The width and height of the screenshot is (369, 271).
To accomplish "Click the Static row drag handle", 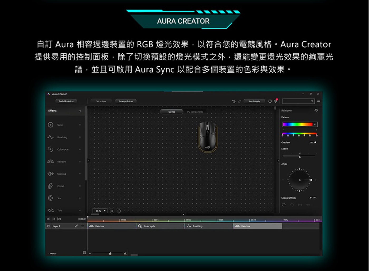I will point(80,125).
